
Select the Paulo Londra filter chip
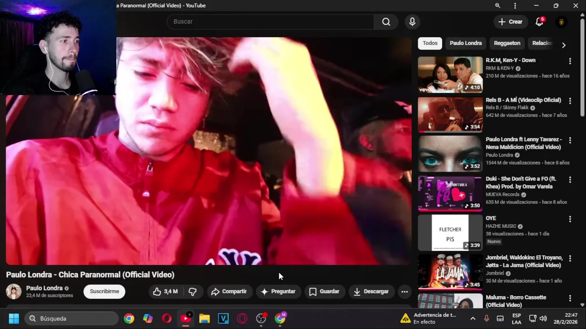pyautogui.click(x=466, y=43)
